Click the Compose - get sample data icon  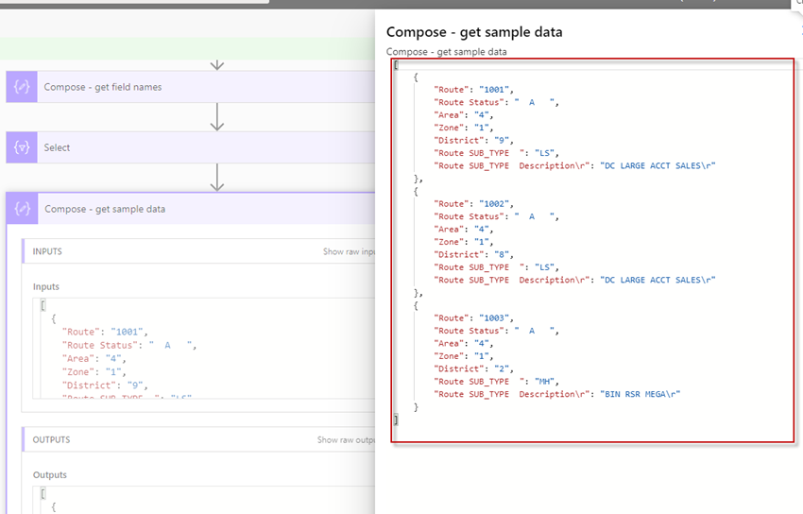click(x=24, y=209)
